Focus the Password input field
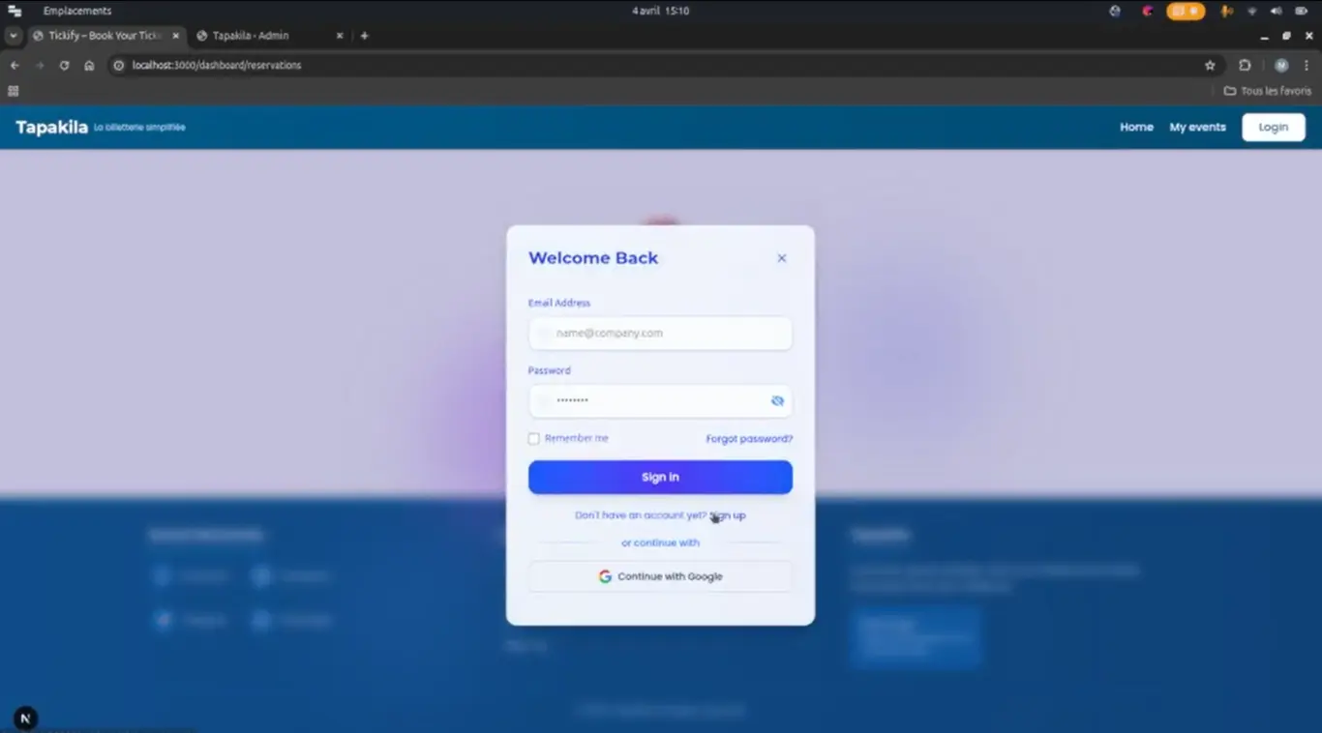Viewport: 1322px width, 733px height. [660, 401]
